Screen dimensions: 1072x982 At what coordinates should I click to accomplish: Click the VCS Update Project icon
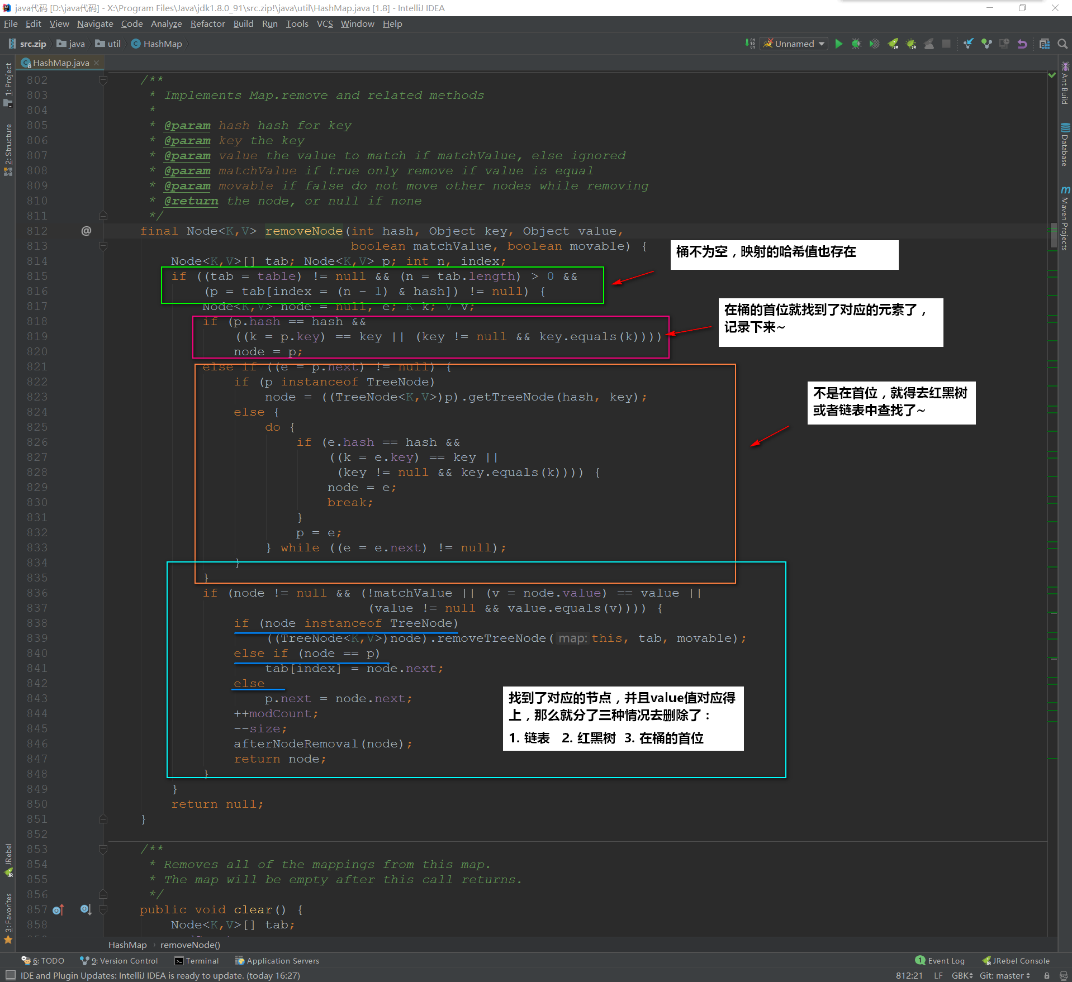pyautogui.click(x=969, y=44)
